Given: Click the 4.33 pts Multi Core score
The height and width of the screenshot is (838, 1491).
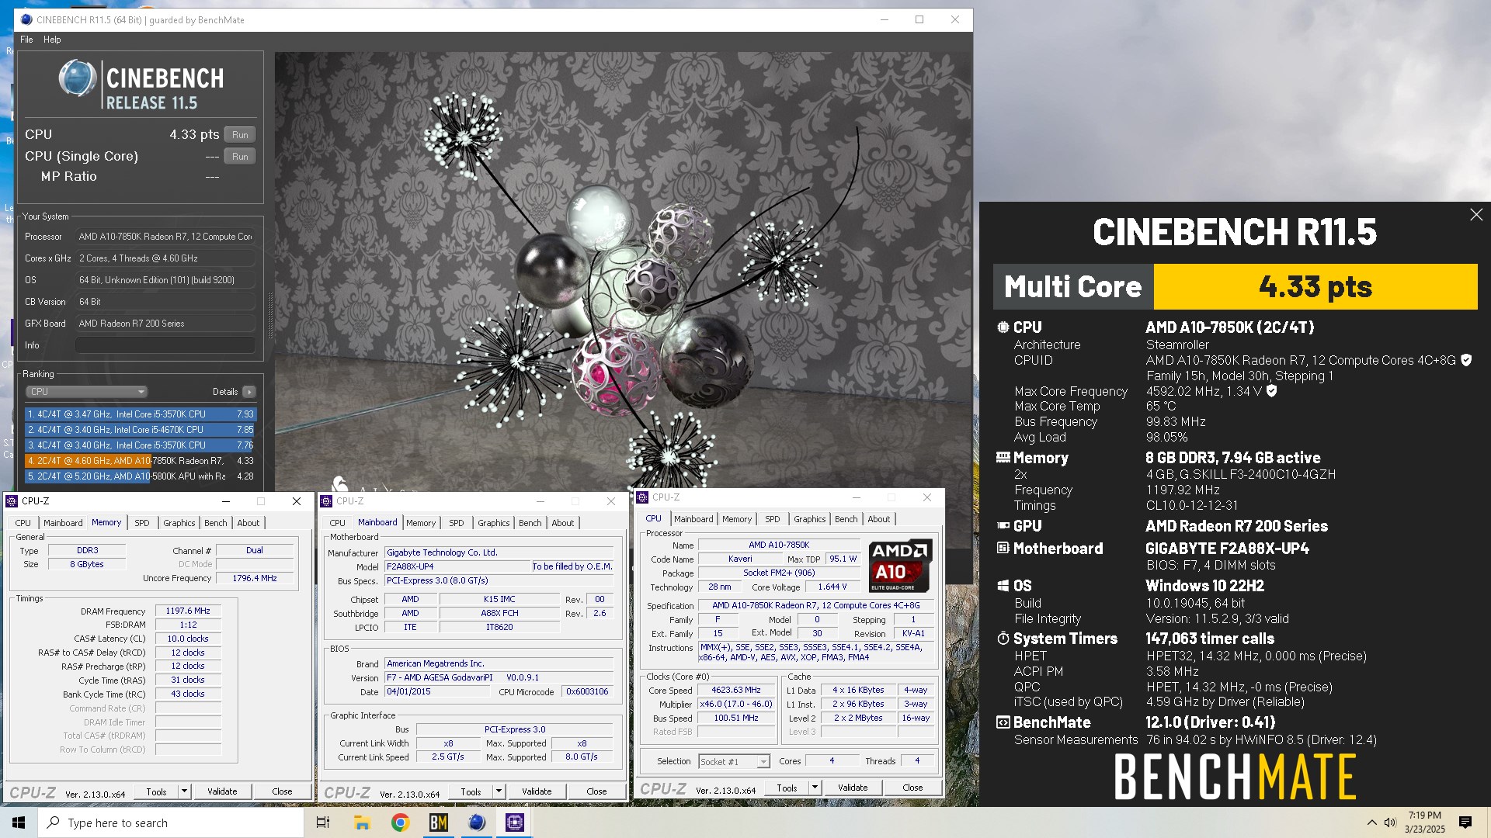Looking at the screenshot, I should click(1315, 287).
